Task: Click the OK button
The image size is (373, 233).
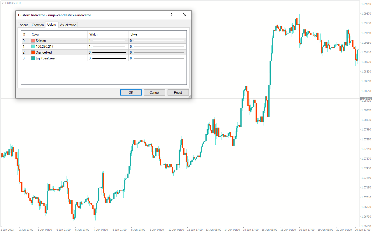Action: 131,92
